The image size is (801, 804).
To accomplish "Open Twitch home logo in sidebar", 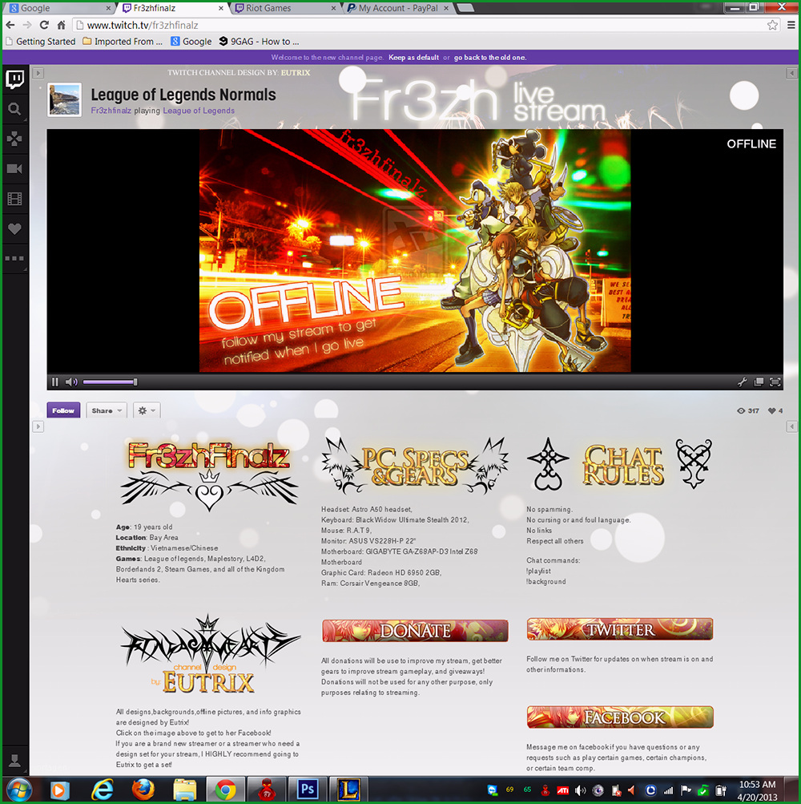I will (x=15, y=79).
